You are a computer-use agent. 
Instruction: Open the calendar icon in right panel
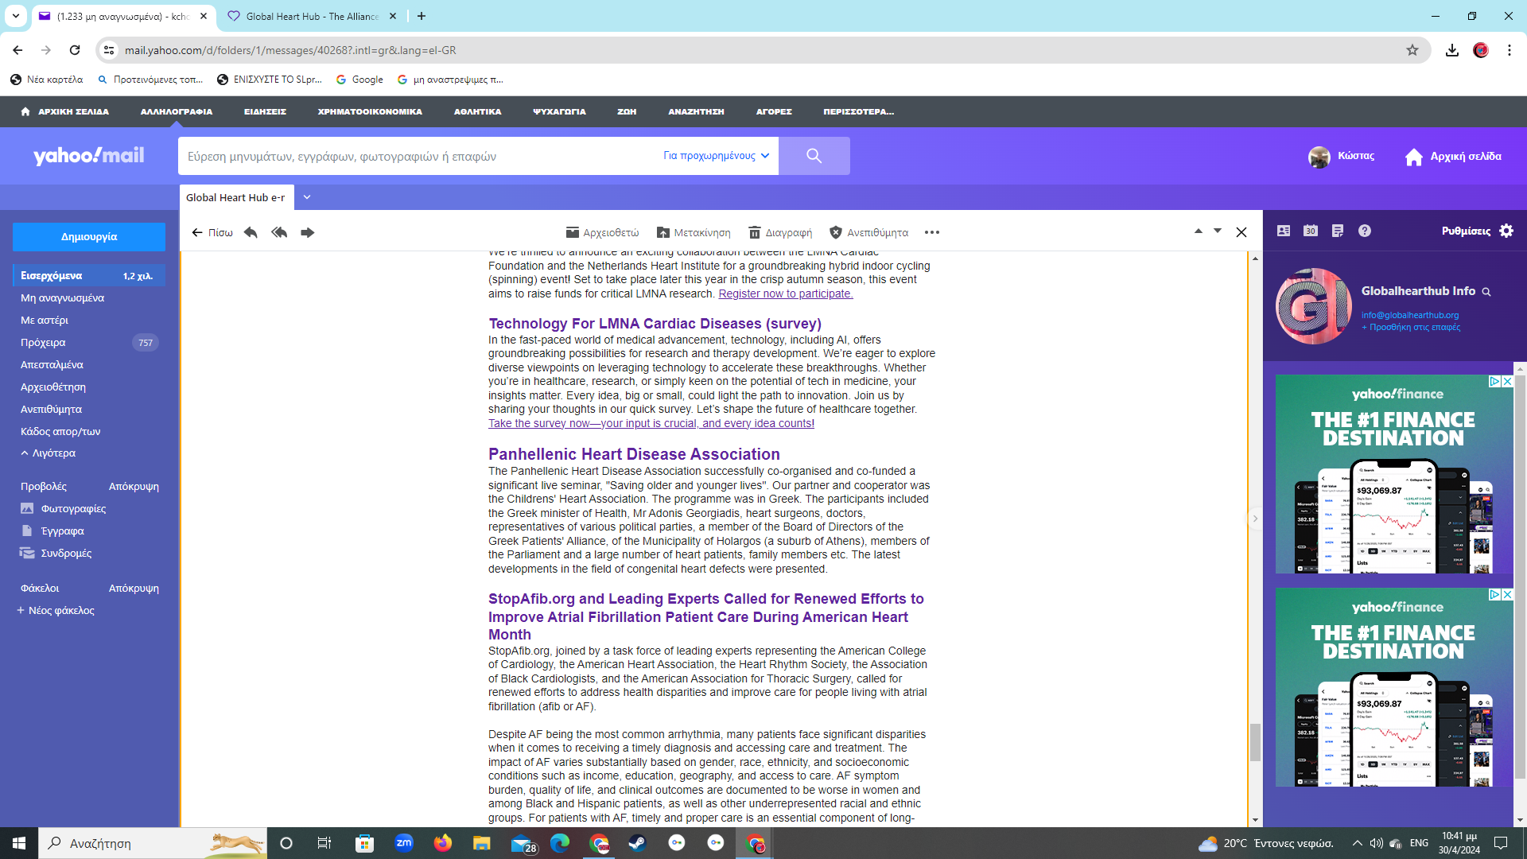tap(1311, 231)
